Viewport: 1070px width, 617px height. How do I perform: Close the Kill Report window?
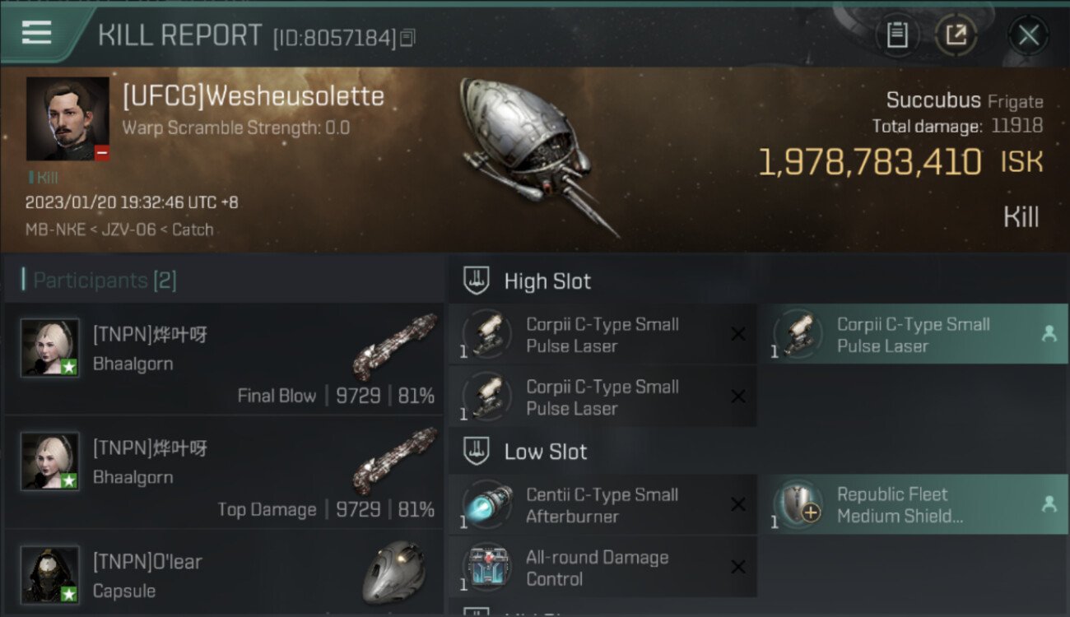pos(1028,35)
